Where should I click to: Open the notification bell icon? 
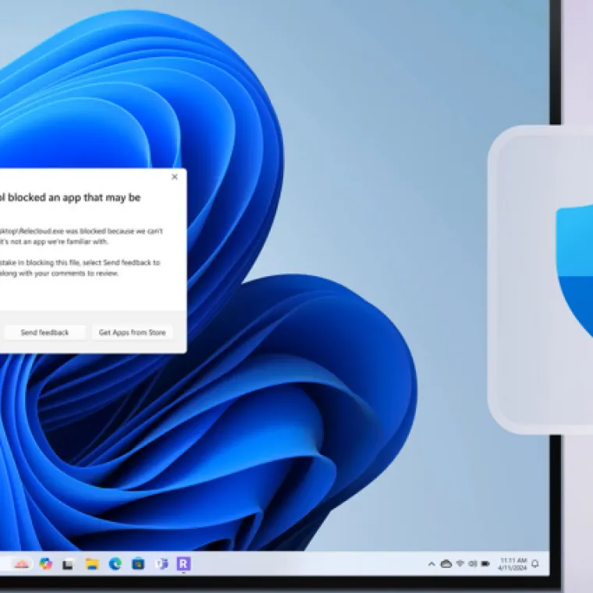tap(535, 564)
